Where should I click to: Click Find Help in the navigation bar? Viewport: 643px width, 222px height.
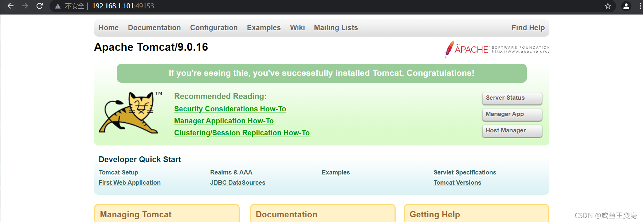click(528, 28)
